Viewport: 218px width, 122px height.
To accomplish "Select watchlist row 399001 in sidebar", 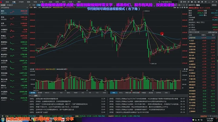I will 14,74.
